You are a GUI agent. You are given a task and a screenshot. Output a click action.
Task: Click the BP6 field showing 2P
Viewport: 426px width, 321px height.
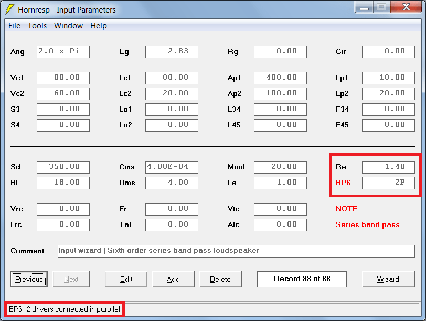click(388, 183)
